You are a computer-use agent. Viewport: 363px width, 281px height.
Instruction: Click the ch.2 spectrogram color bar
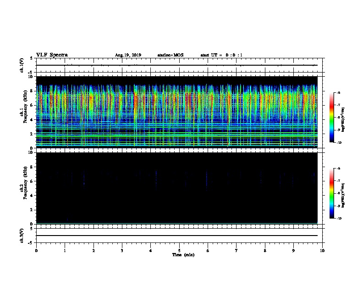tap(331, 193)
